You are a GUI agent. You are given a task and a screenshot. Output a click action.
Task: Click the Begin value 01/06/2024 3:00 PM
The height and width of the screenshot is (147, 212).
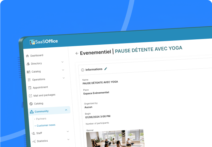[x=98, y=117]
